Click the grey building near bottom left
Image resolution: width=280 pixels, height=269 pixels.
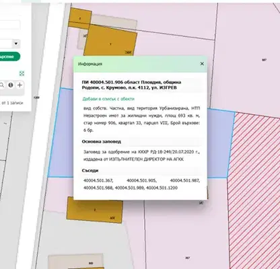click(x=75, y=262)
